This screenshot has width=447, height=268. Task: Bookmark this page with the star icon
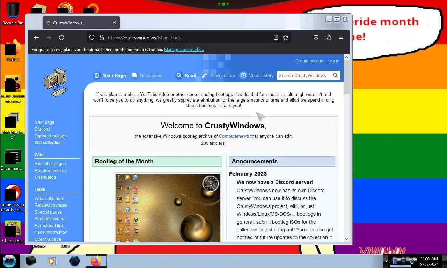click(x=286, y=38)
